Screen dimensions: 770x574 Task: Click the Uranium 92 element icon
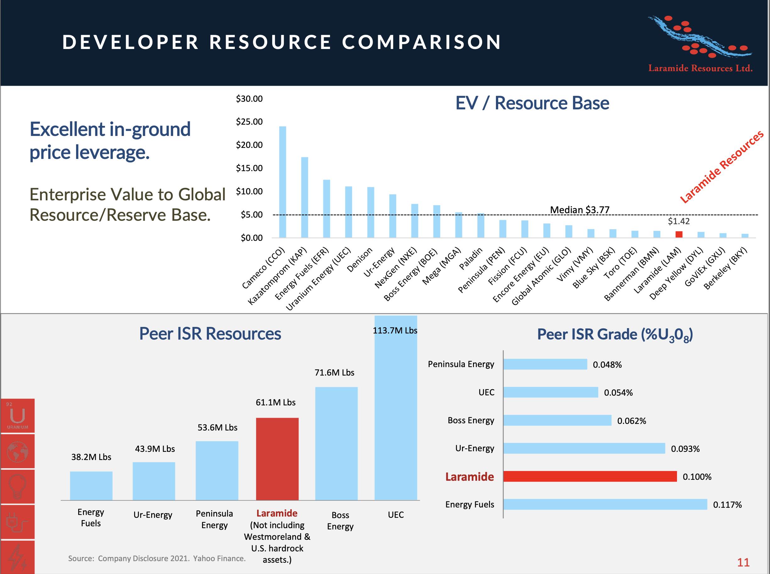(17, 415)
